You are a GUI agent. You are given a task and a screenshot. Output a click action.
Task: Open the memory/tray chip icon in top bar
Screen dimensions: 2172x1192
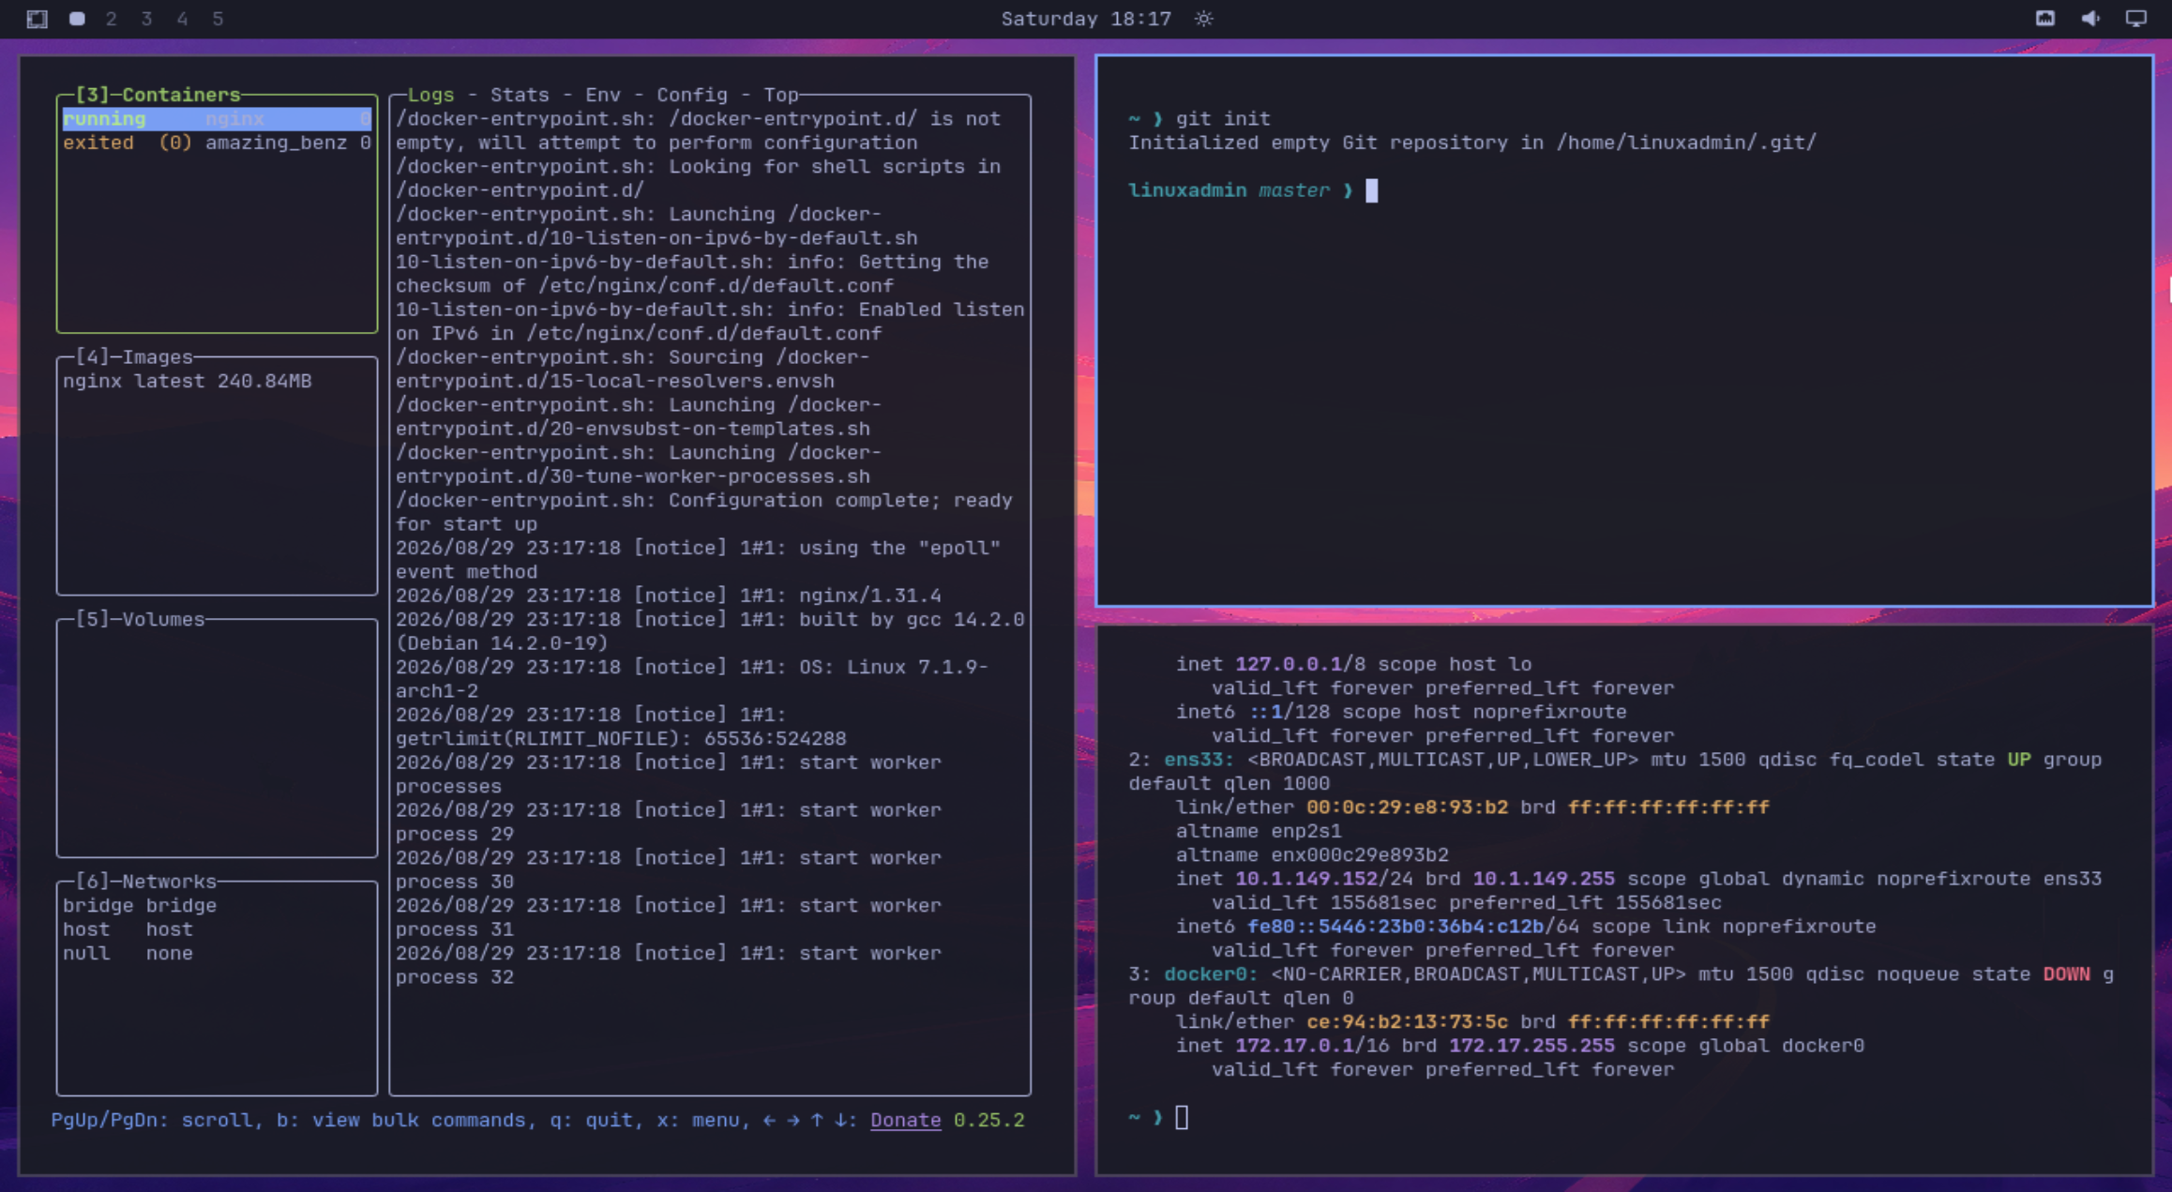2045,19
